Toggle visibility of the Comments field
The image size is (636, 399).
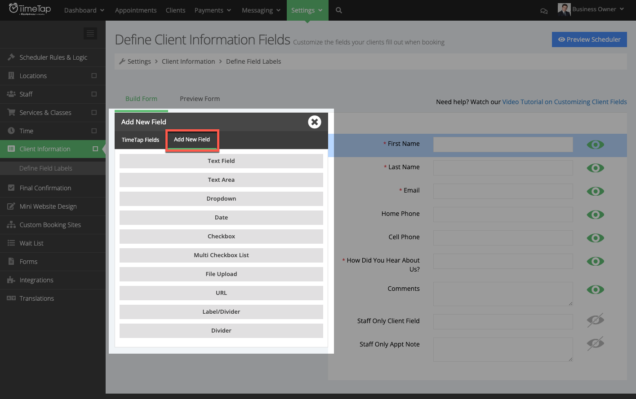coord(595,289)
